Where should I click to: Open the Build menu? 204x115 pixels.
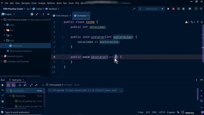[59, 3]
